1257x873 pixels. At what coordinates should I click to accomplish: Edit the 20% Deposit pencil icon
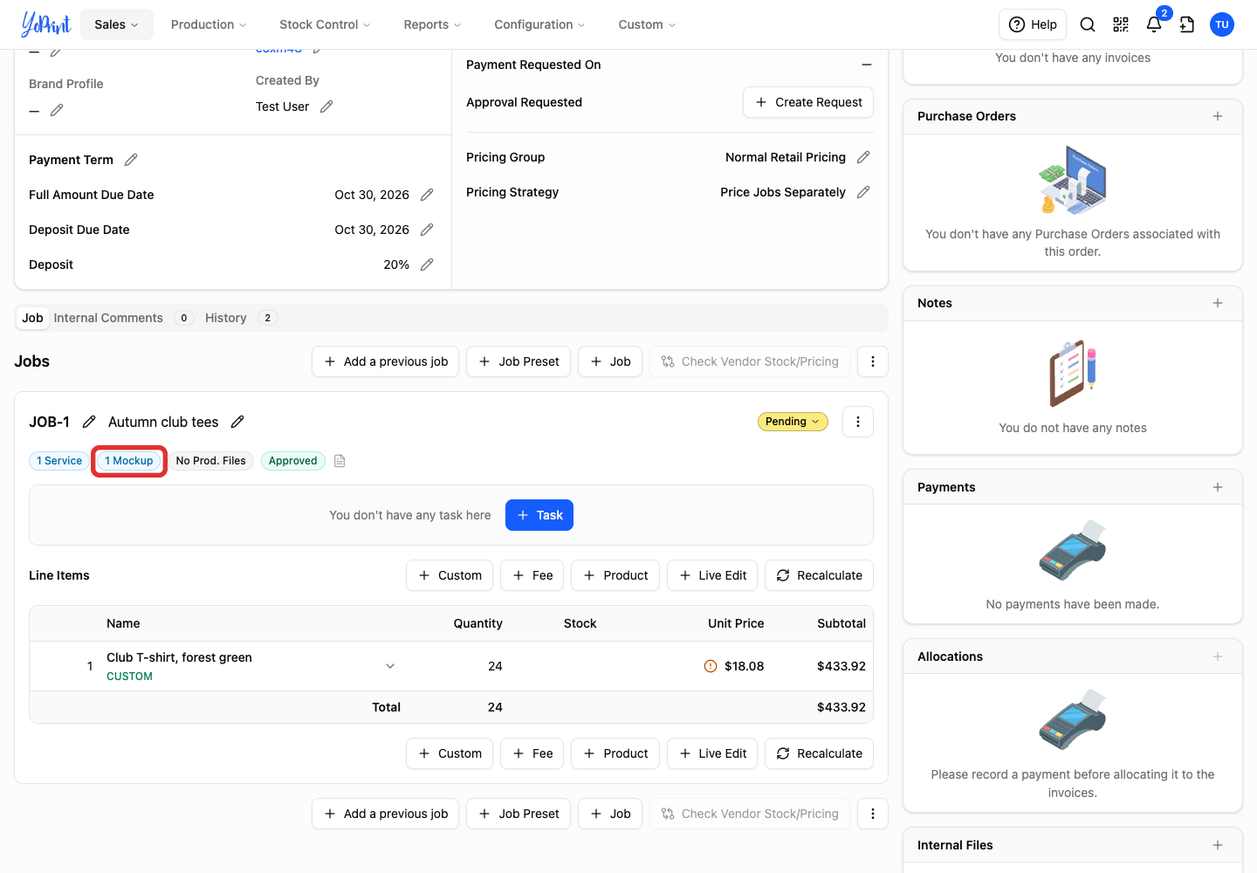pos(427,265)
